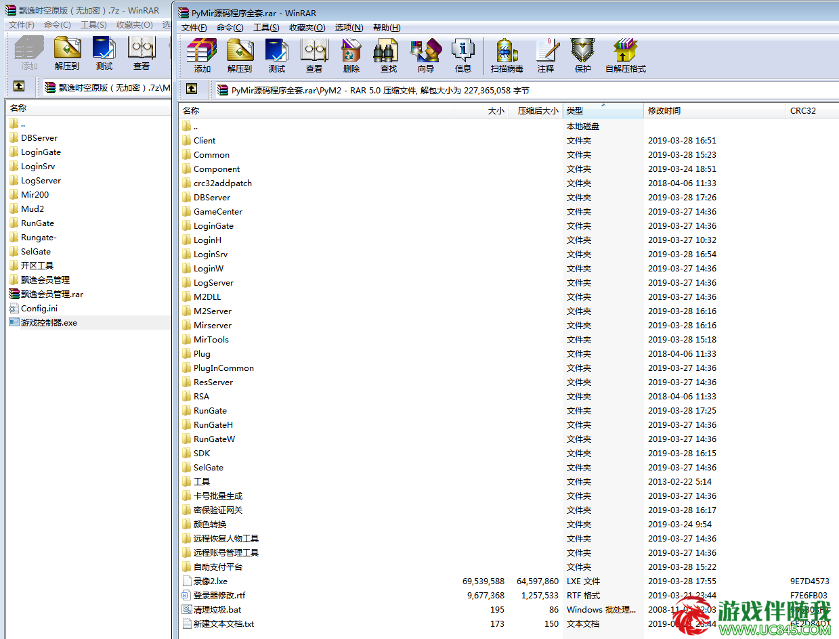Open 文件(F) menu in the 飘逸时空原版 window
839x639 pixels.
21,25
